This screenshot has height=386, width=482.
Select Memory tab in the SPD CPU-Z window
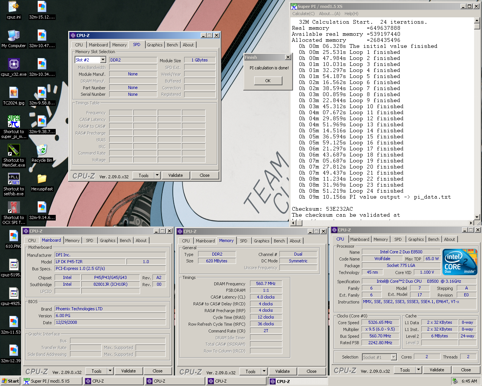point(119,45)
